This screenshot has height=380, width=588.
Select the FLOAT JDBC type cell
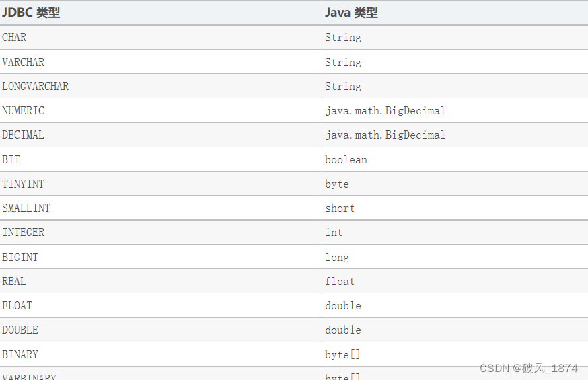161,305
